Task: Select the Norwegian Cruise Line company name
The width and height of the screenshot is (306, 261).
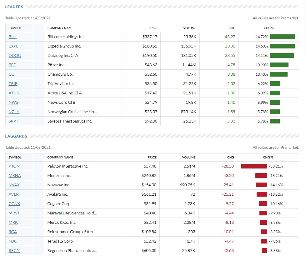Action: [72, 112]
